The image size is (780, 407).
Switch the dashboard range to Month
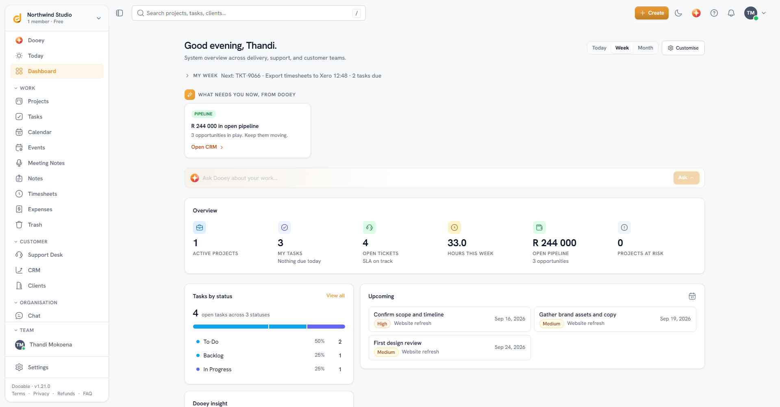[645, 48]
